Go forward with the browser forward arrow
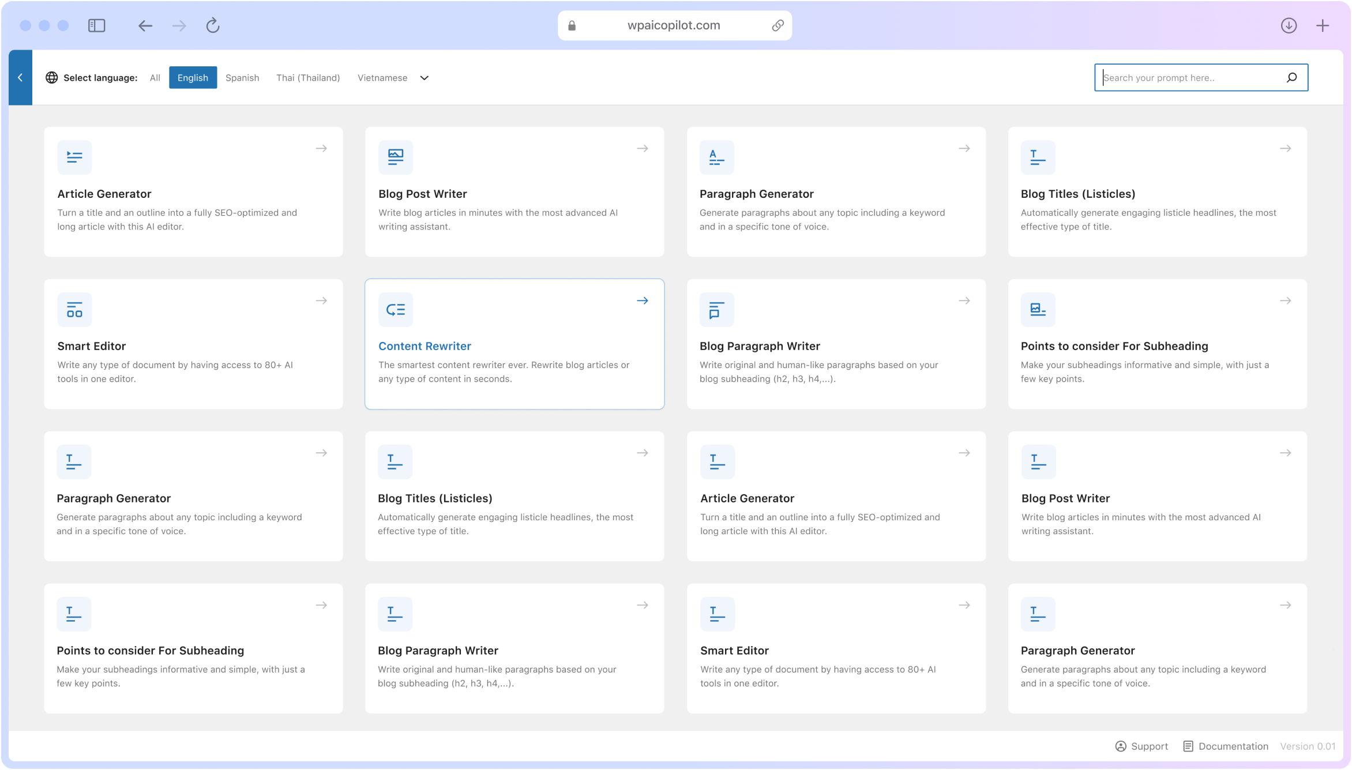1352x770 pixels. click(179, 25)
